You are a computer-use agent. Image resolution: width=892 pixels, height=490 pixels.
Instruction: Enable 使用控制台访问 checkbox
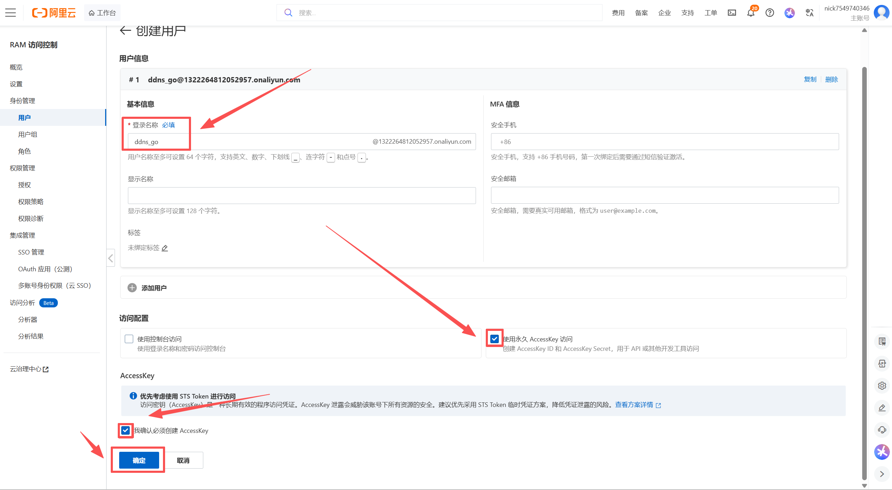[129, 339]
